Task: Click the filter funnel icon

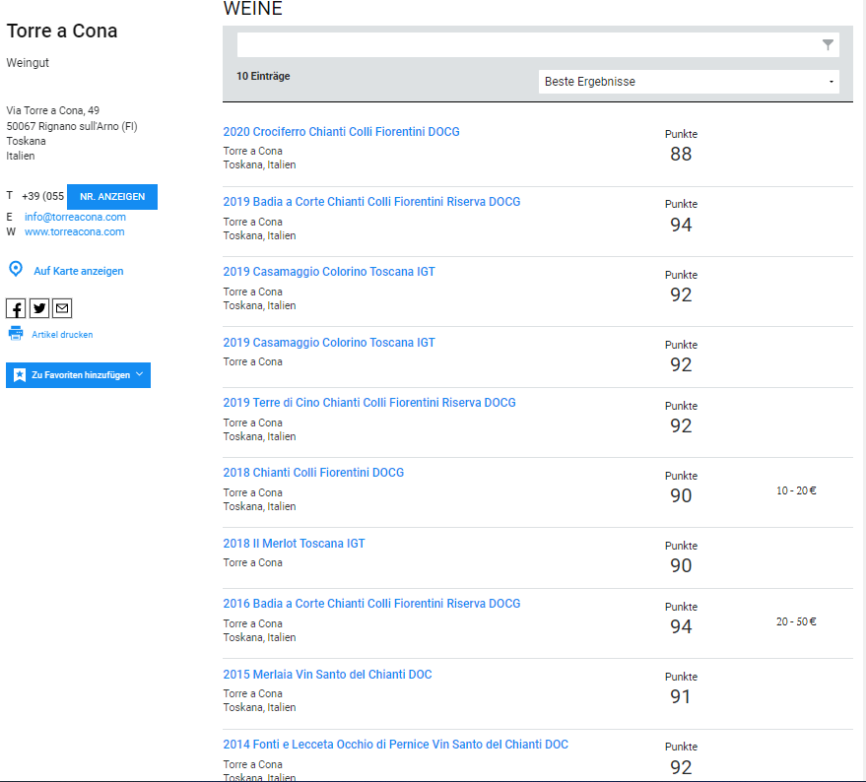Action: coord(828,44)
